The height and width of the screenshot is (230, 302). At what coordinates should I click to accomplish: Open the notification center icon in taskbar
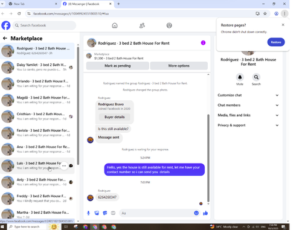click(x=283, y=227)
